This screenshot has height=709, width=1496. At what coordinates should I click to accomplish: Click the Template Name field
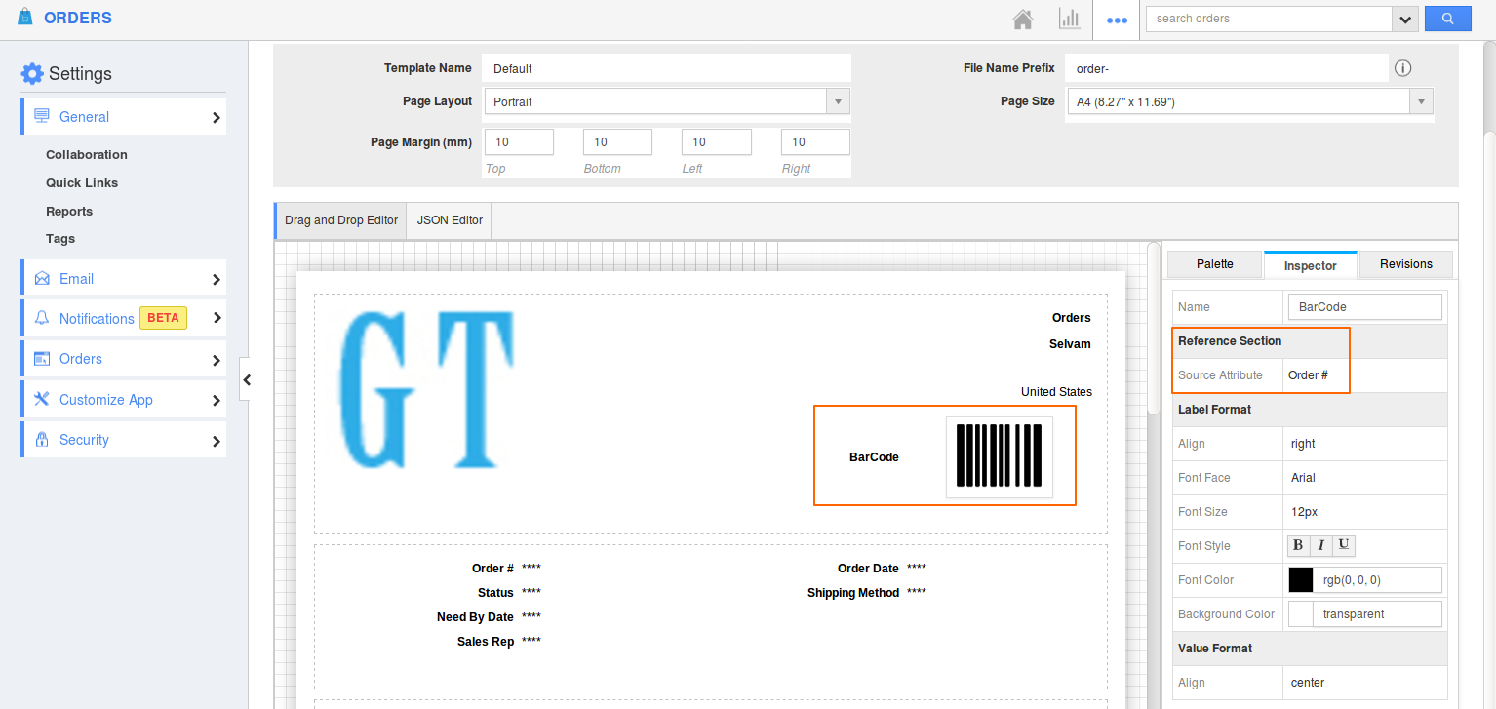666,68
